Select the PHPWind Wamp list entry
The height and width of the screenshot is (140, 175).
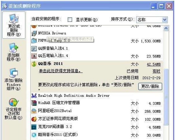(97, 41)
